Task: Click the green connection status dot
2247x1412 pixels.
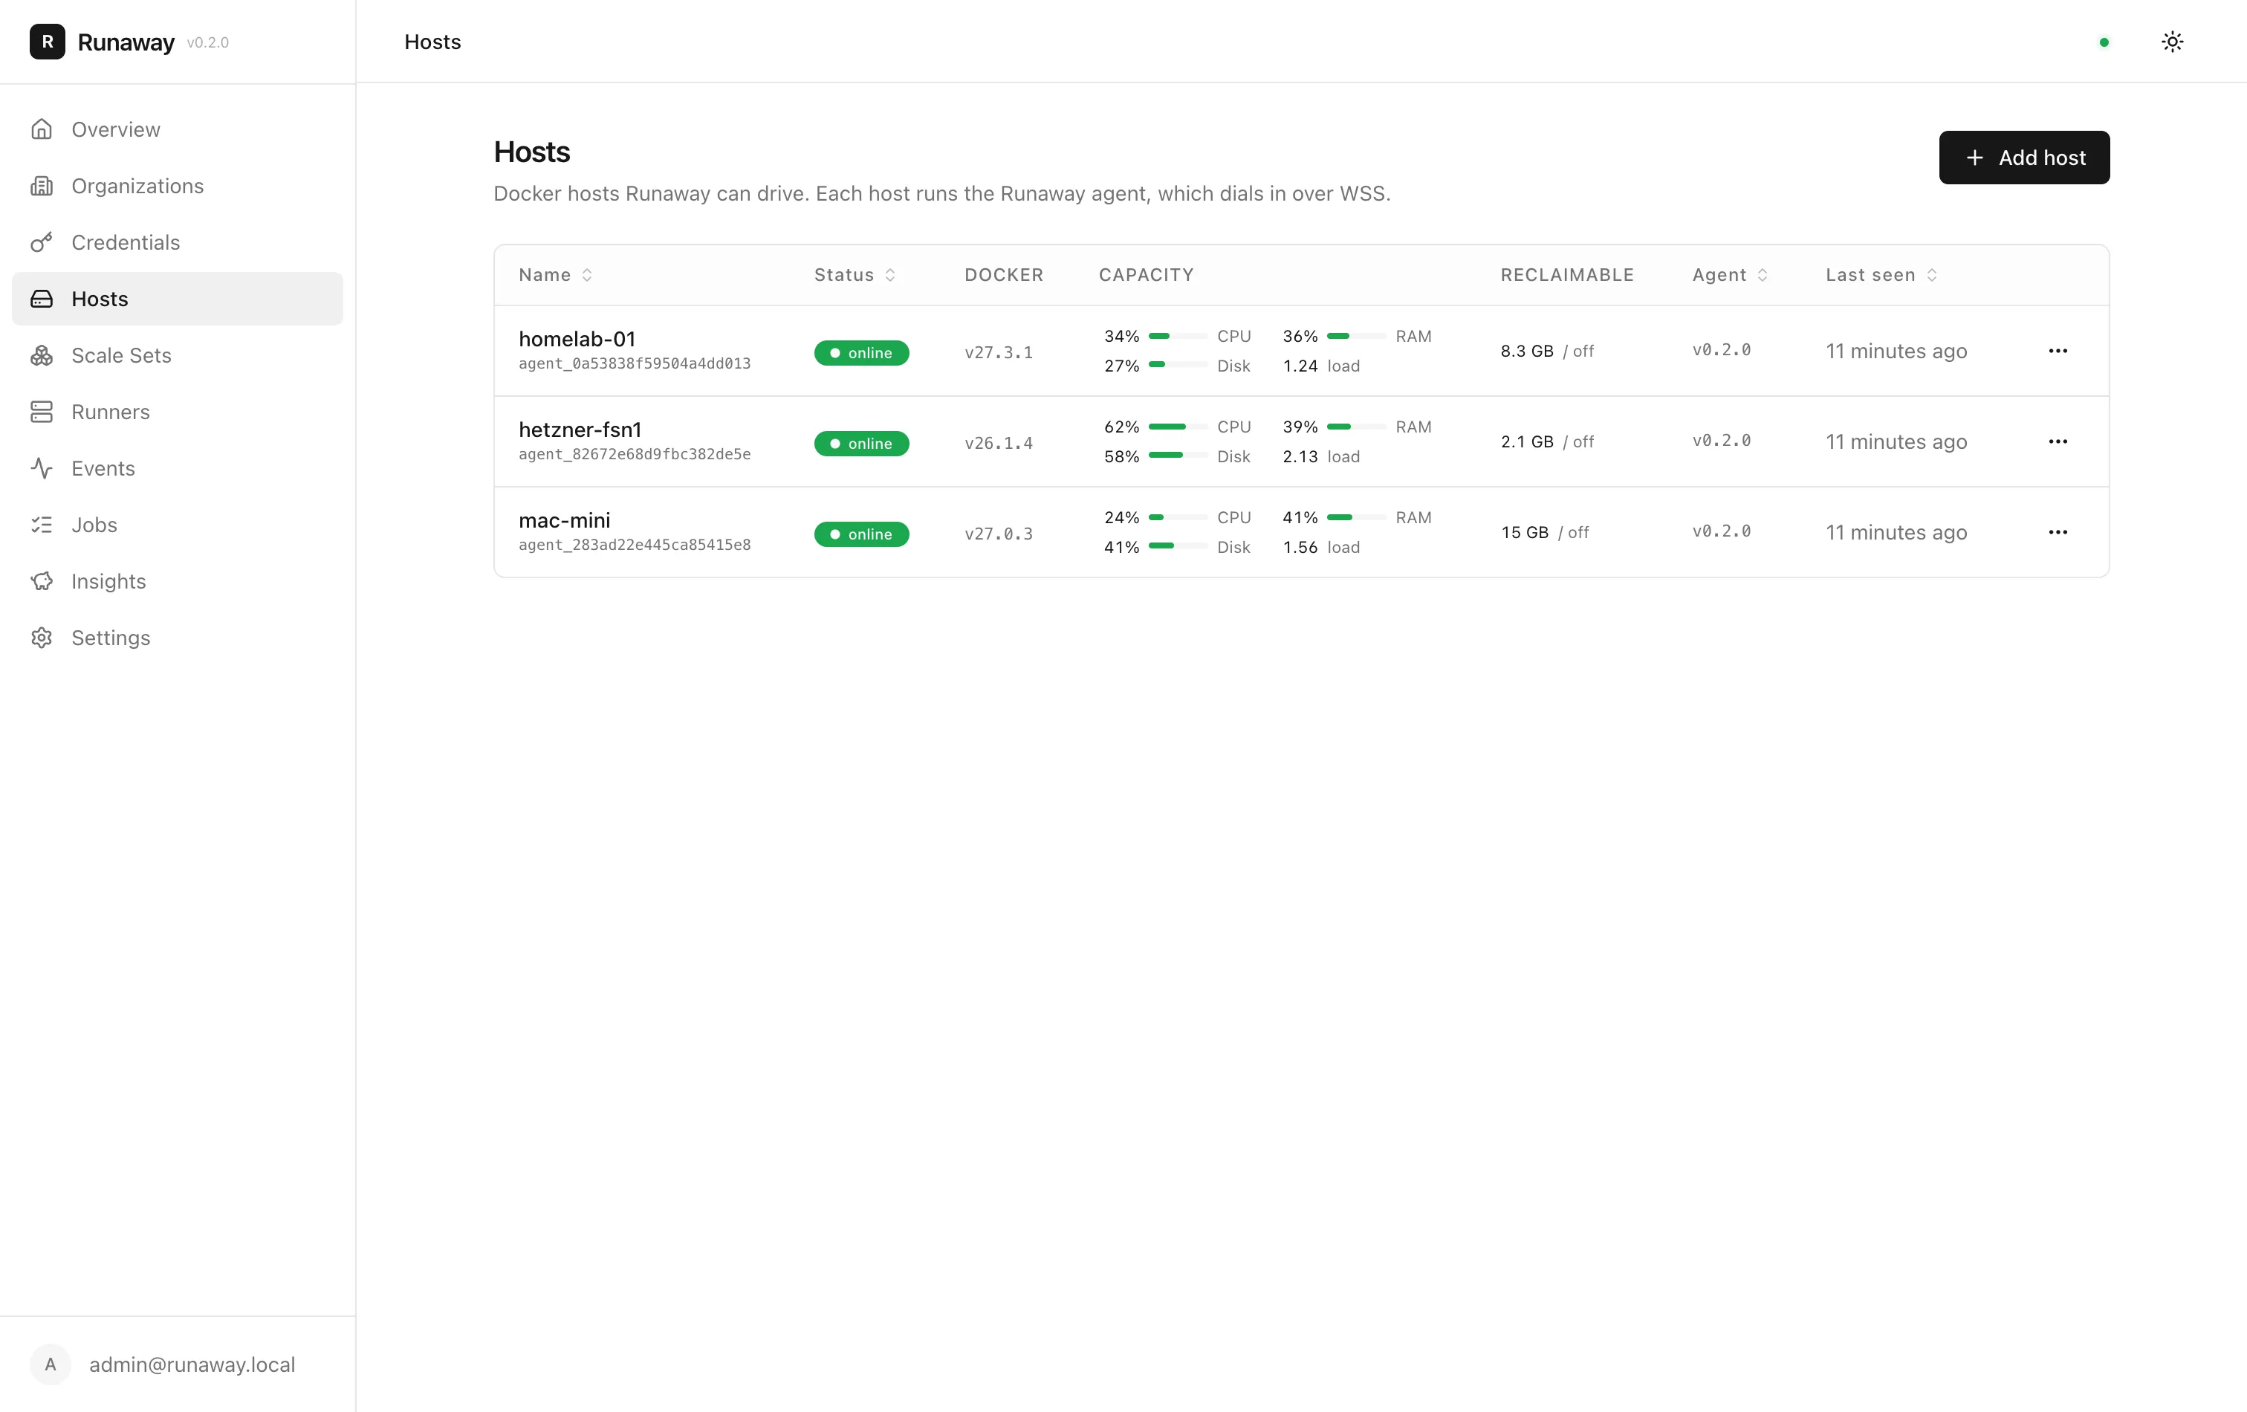Action: point(2104,42)
